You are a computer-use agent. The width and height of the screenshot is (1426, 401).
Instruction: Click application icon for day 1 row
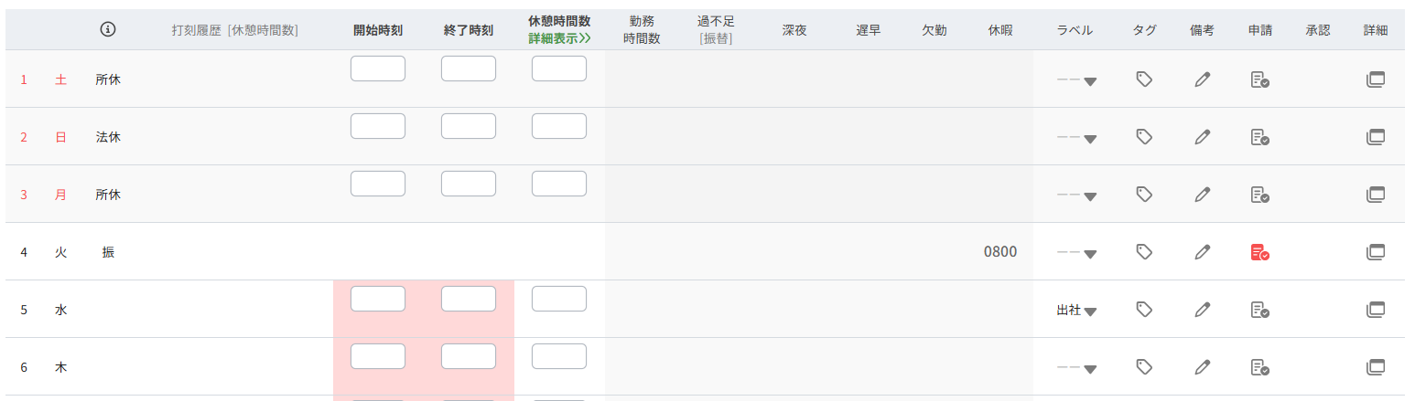(x=1259, y=79)
